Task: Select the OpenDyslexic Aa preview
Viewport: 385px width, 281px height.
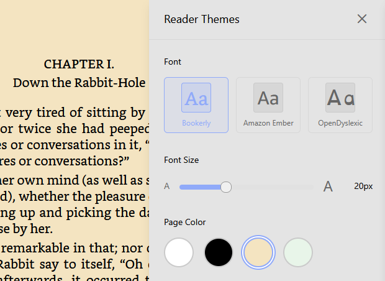Action: [x=340, y=98]
